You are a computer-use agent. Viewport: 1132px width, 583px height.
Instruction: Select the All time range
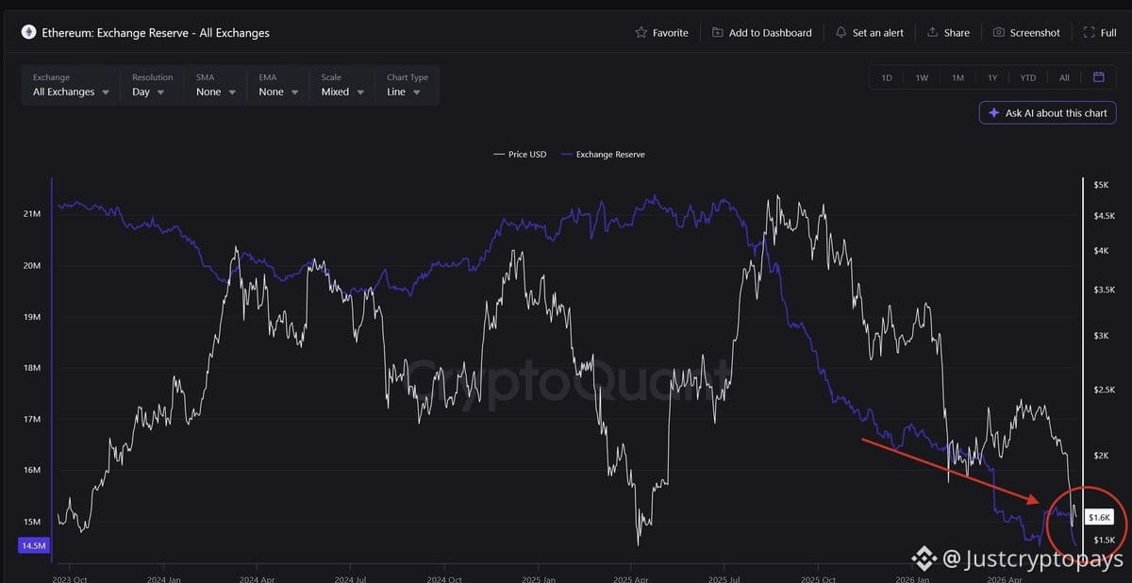1064,77
